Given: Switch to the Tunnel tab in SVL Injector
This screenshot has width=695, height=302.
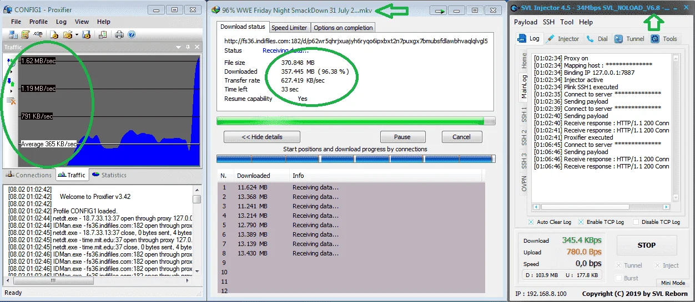Looking at the screenshot, I should click(629, 39).
